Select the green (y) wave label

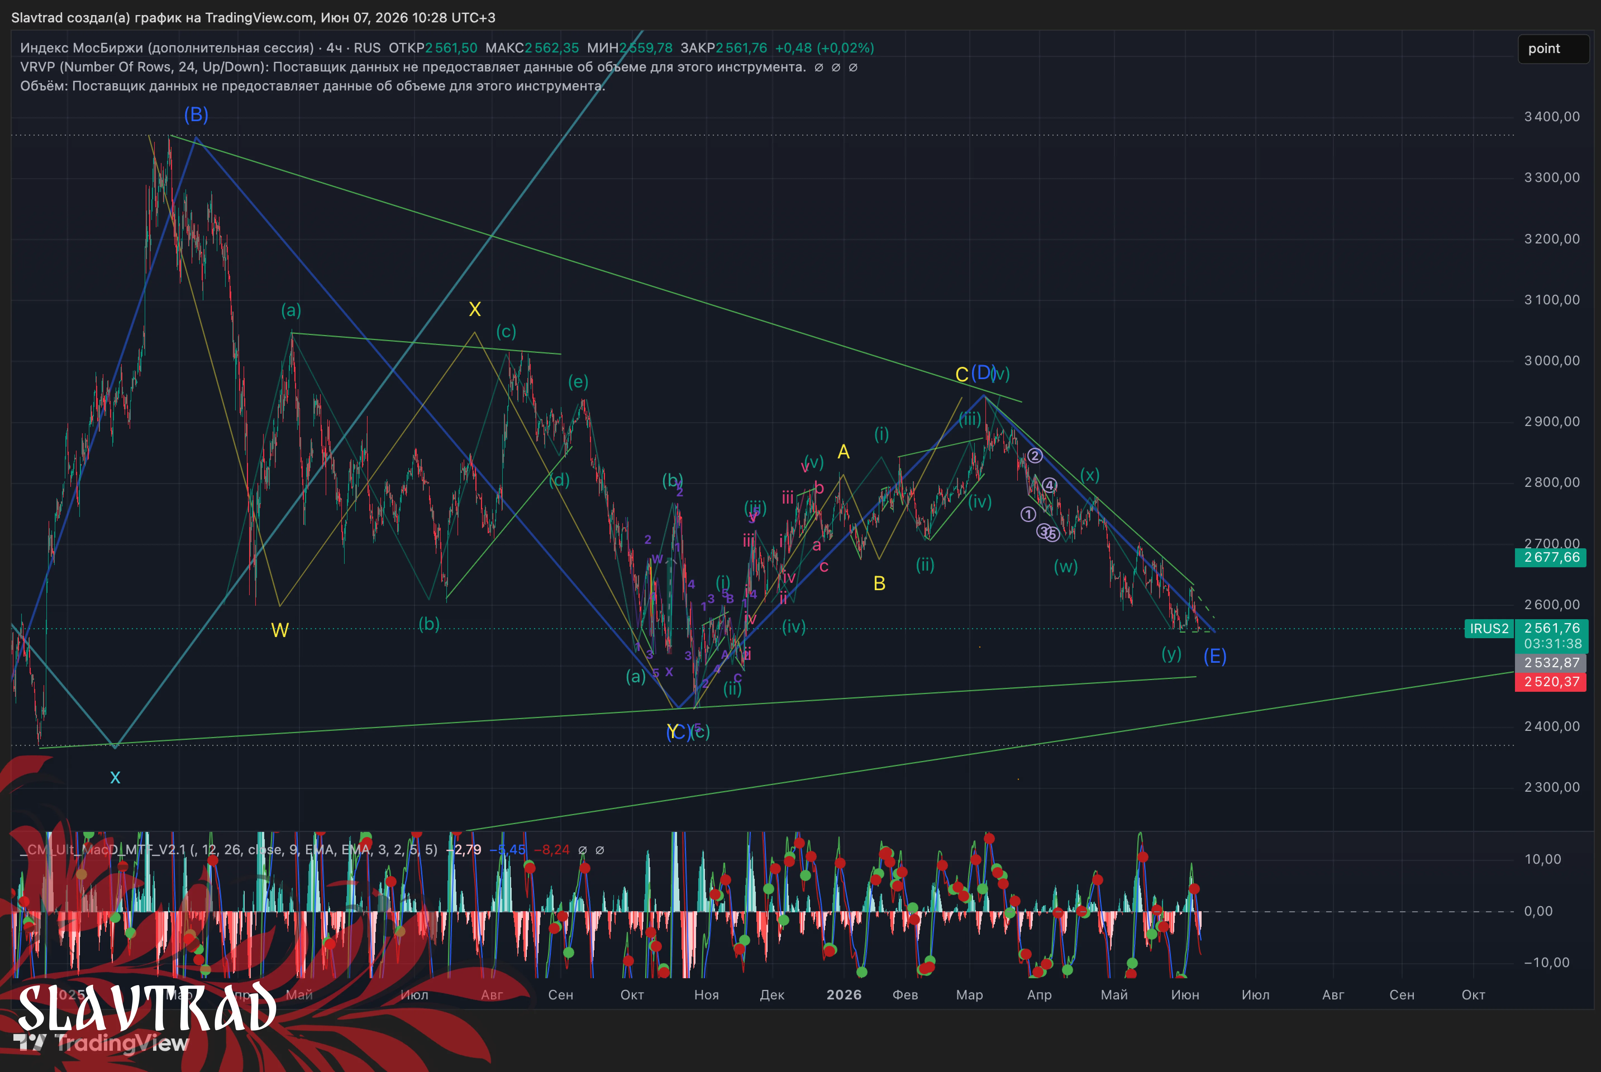1171,654
